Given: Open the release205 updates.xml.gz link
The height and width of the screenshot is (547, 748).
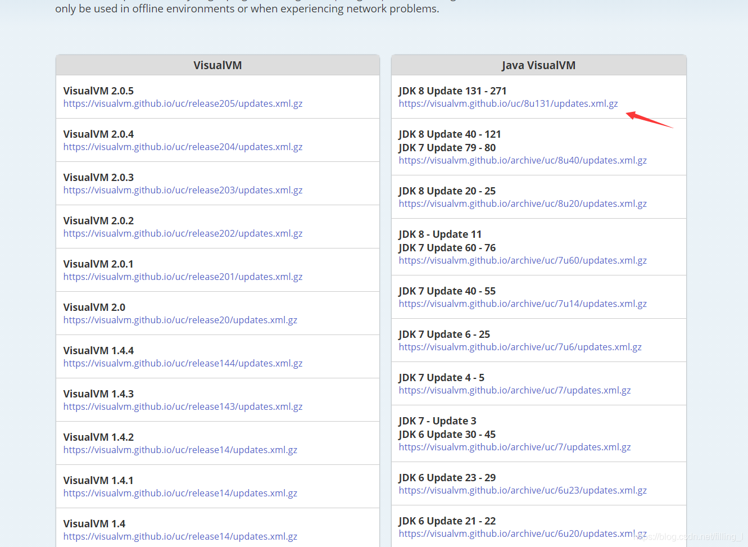Looking at the screenshot, I should coord(183,103).
